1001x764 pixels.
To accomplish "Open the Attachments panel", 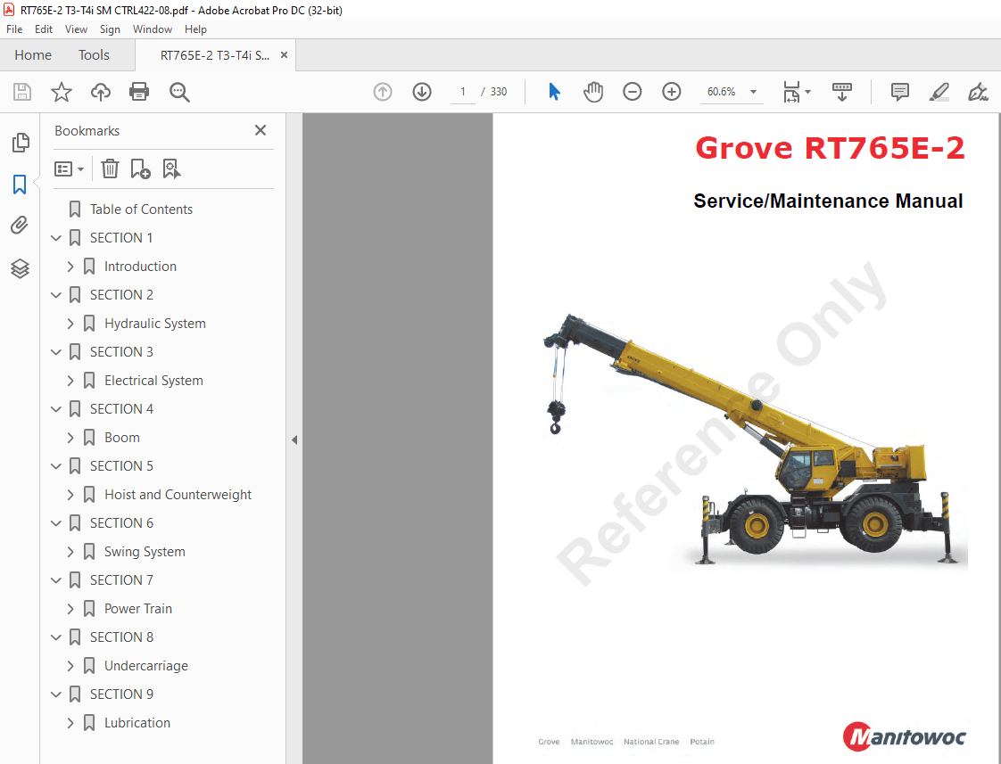I will tap(21, 225).
